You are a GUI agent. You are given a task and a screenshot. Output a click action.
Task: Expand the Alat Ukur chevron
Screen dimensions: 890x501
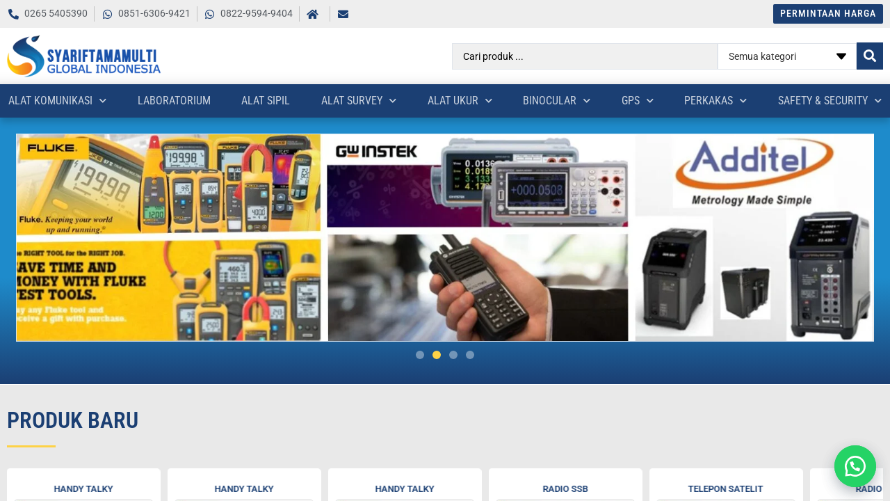point(489,101)
